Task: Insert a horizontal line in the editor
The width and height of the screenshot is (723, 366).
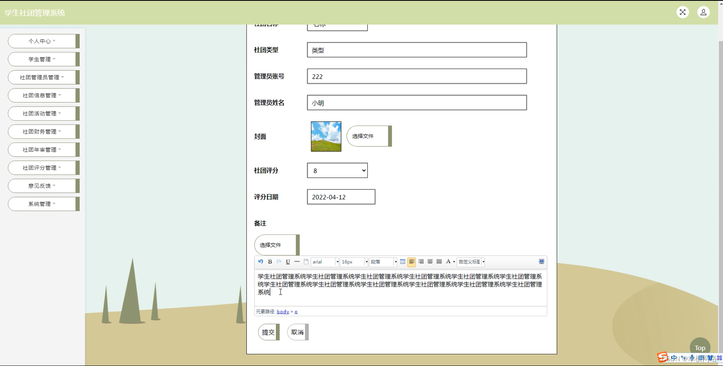Action: (297, 261)
